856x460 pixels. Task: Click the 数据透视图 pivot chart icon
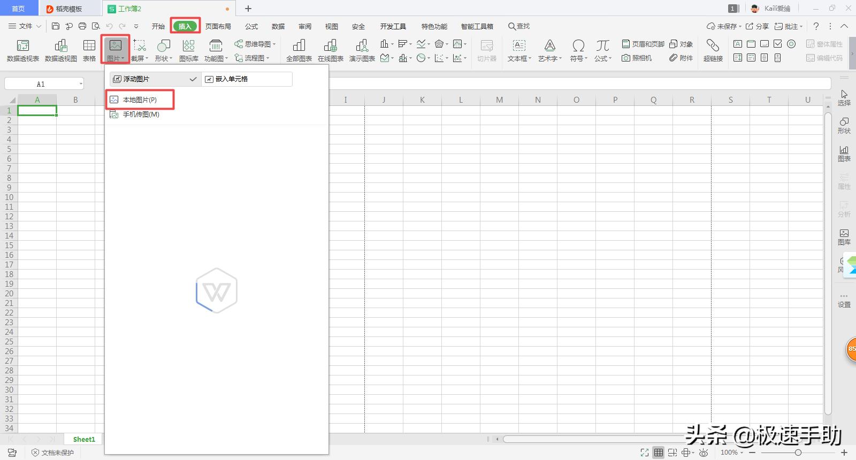coord(61,50)
